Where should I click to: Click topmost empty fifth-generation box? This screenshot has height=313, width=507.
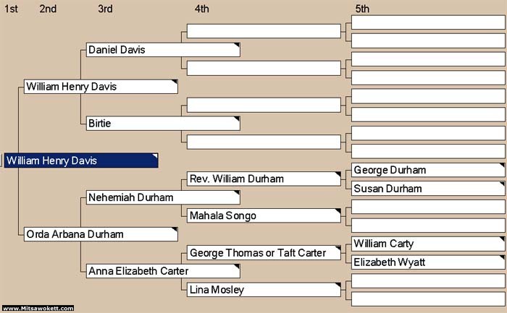428,22
